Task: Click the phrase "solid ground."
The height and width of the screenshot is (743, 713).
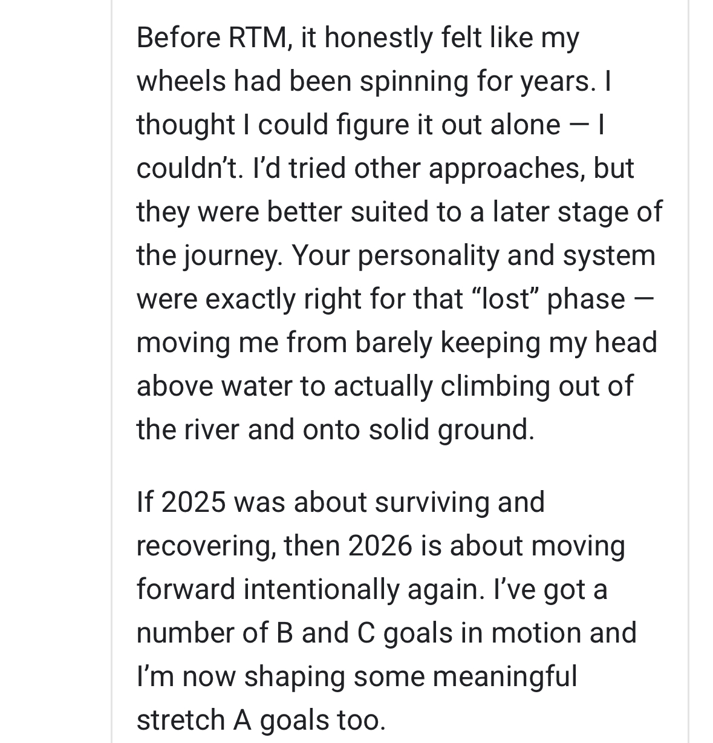Action: pos(451,430)
